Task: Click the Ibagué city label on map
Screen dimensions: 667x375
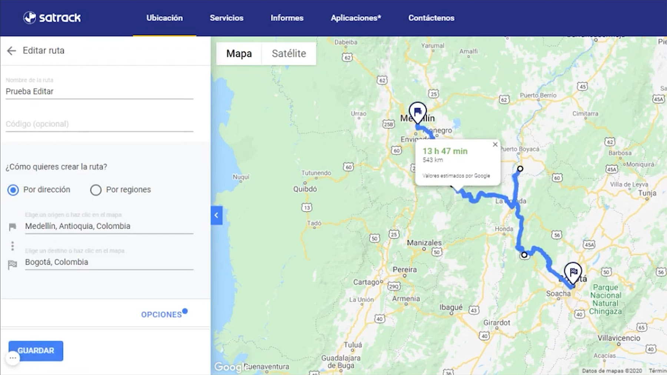Action: (451, 307)
